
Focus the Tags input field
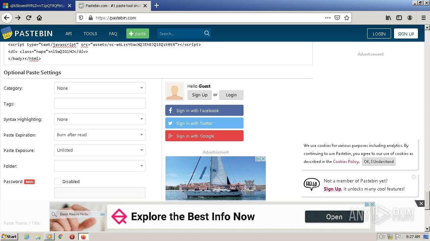tap(100, 103)
